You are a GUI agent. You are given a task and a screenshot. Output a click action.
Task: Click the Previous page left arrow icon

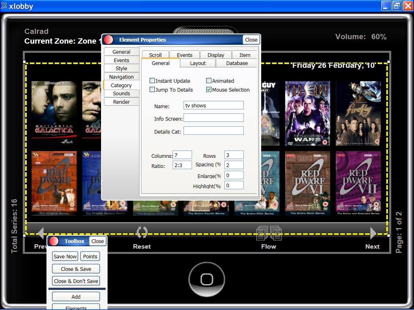[x=41, y=233]
